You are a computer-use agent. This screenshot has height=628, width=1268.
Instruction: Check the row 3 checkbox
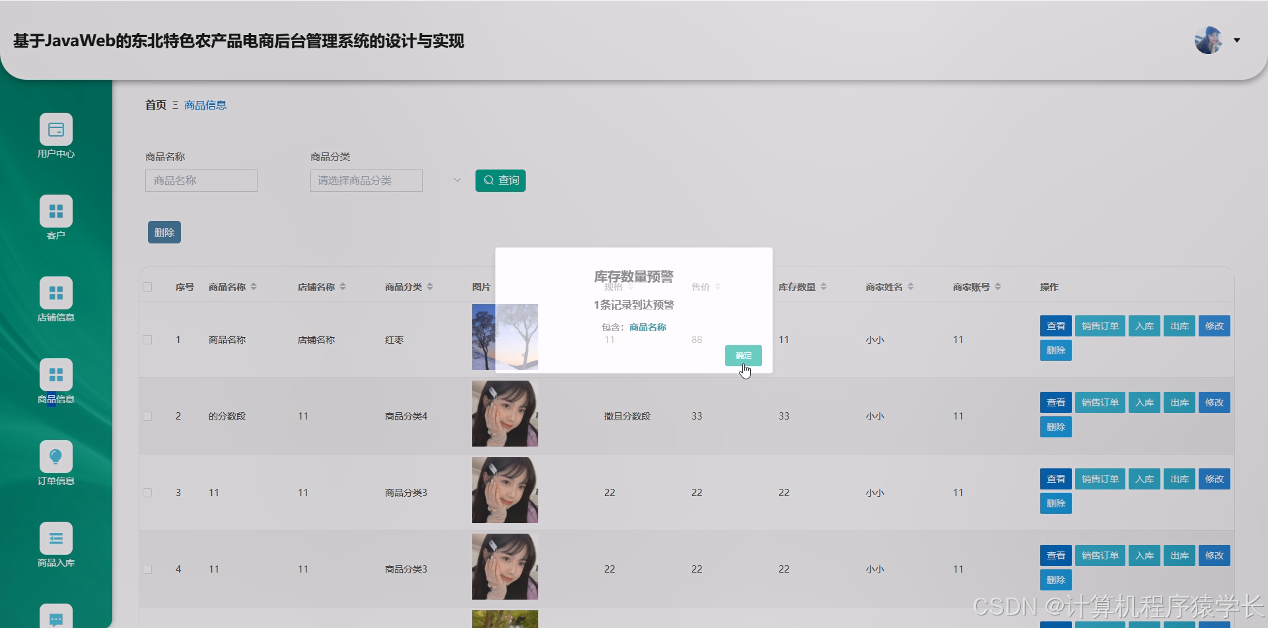pyautogui.click(x=147, y=493)
